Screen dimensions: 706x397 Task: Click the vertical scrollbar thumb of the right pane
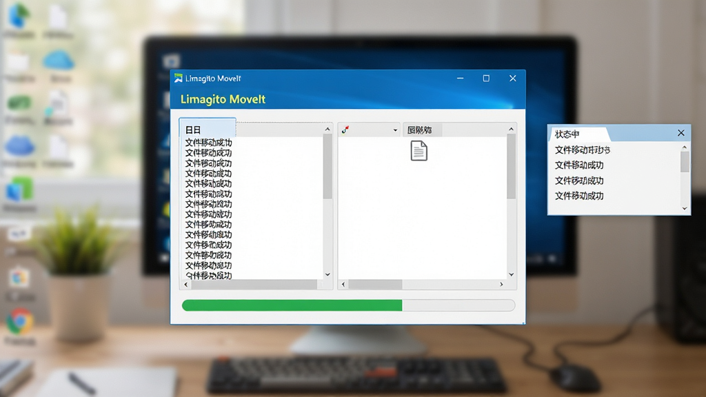(511, 167)
